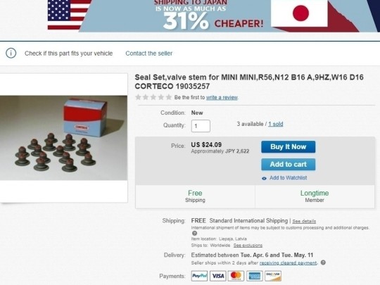Click the help icon under customs notice
The width and height of the screenshot is (380, 285).
(194, 233)
